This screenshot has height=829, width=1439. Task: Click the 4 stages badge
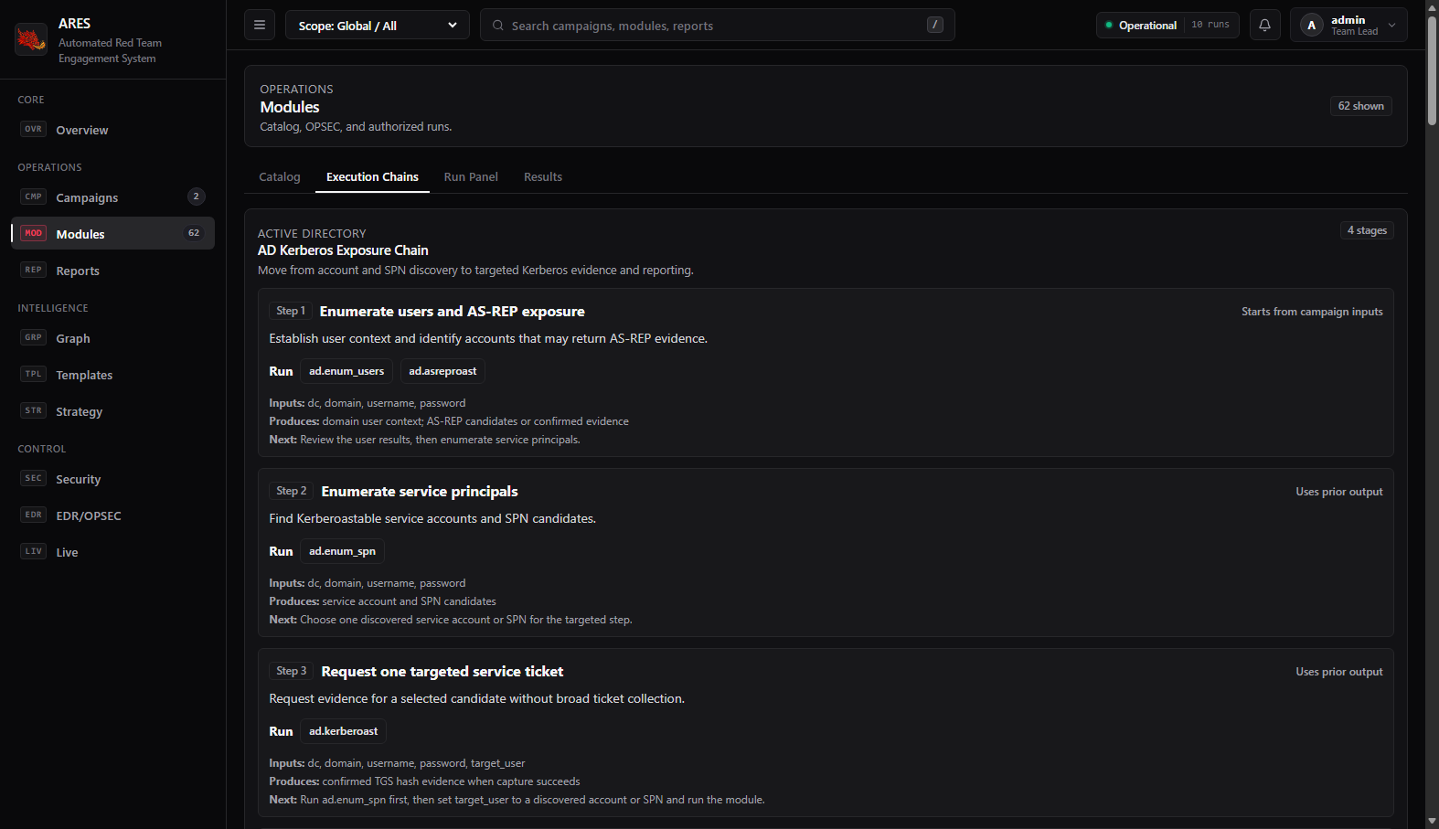pos(1367,230)
